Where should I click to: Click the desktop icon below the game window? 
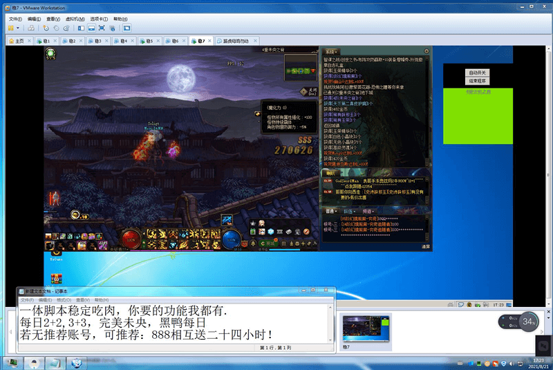point(56,279)
